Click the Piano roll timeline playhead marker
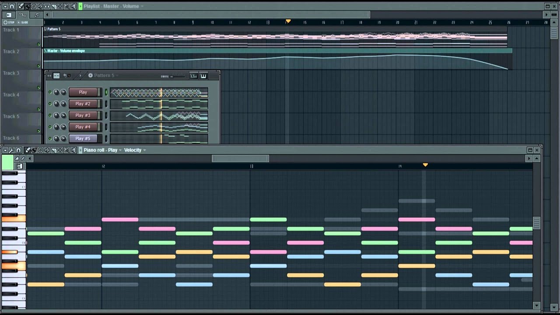Screen dimensions: 560x315 pos(425,165)
